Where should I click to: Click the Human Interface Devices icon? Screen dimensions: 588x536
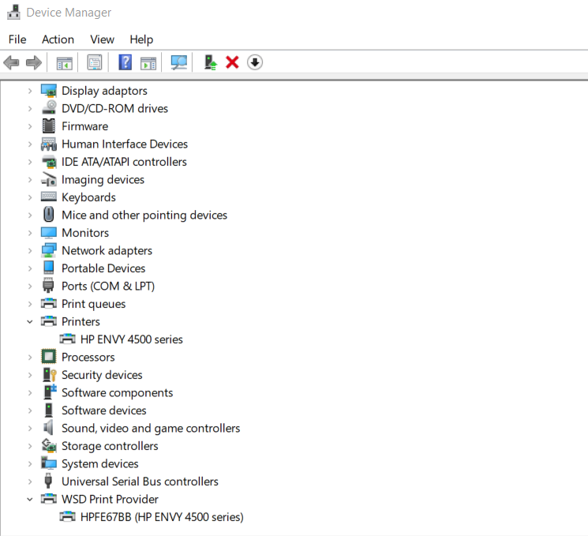point(49,144)
